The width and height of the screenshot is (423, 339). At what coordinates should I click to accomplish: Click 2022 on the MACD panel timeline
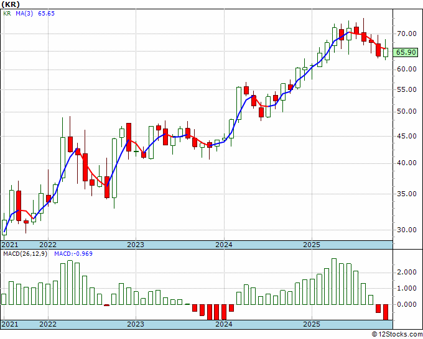[x=48, y=324]
